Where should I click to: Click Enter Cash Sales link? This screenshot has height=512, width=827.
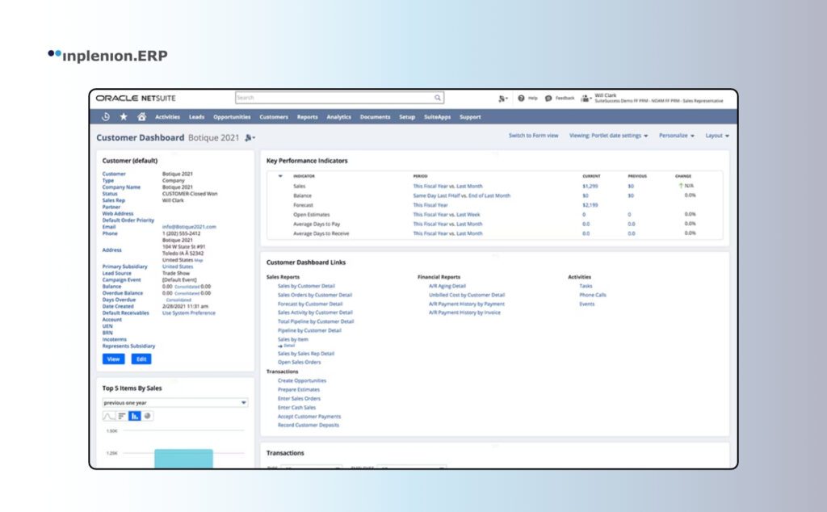(296, 407)
